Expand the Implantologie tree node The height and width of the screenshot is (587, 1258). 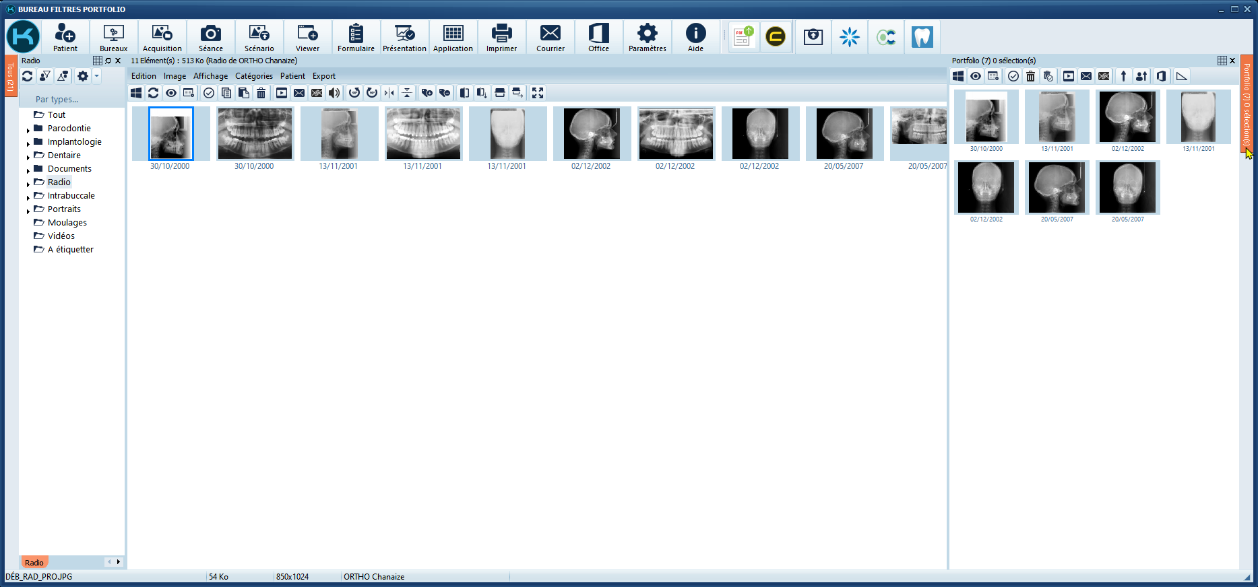[x=28, y=143]
